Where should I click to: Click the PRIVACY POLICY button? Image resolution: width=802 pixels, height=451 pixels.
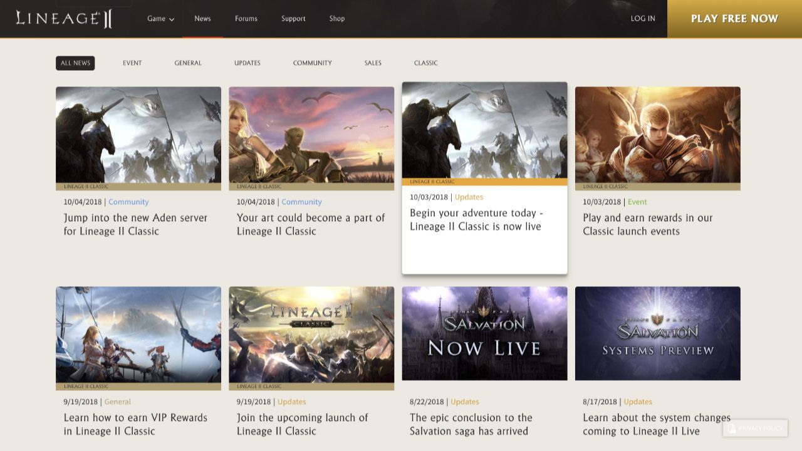coord(755,428)
